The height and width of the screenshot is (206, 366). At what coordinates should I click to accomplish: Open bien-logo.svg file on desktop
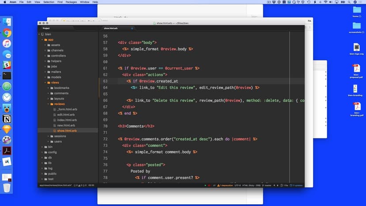tap(356, 48)
